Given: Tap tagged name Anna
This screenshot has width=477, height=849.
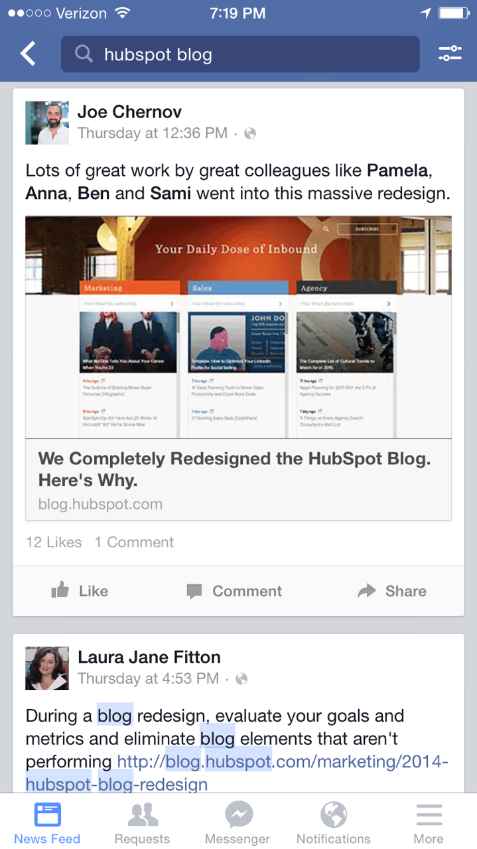Looking at the screenshot, I should (x=48, y=194).
